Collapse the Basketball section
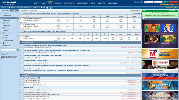 coord(21,43)
